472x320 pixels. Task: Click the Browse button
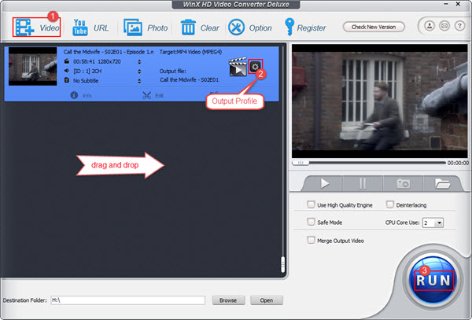pyautogui.click(x=228, y=300)
